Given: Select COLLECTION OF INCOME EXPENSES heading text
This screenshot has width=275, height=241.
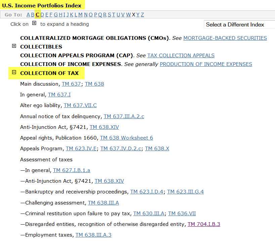Looking at the screenshot, I should click(x=71, y=64).
